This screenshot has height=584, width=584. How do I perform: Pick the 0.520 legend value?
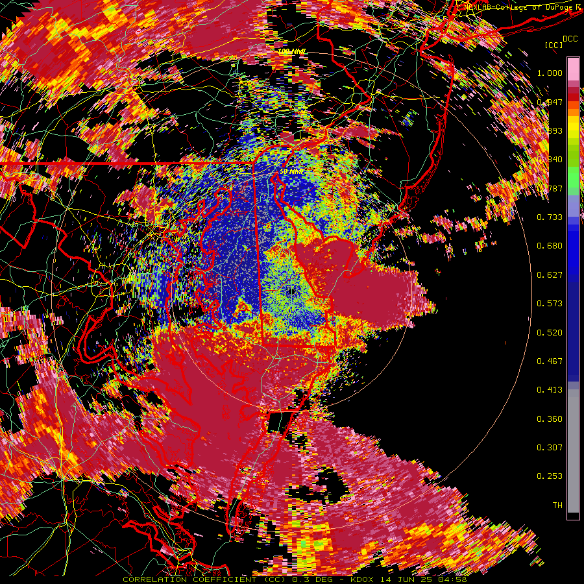click(x=550, y=333)
